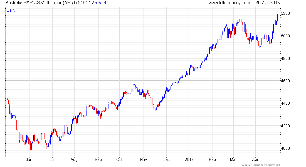Click the 5200 price axis label

click(285, 13)
